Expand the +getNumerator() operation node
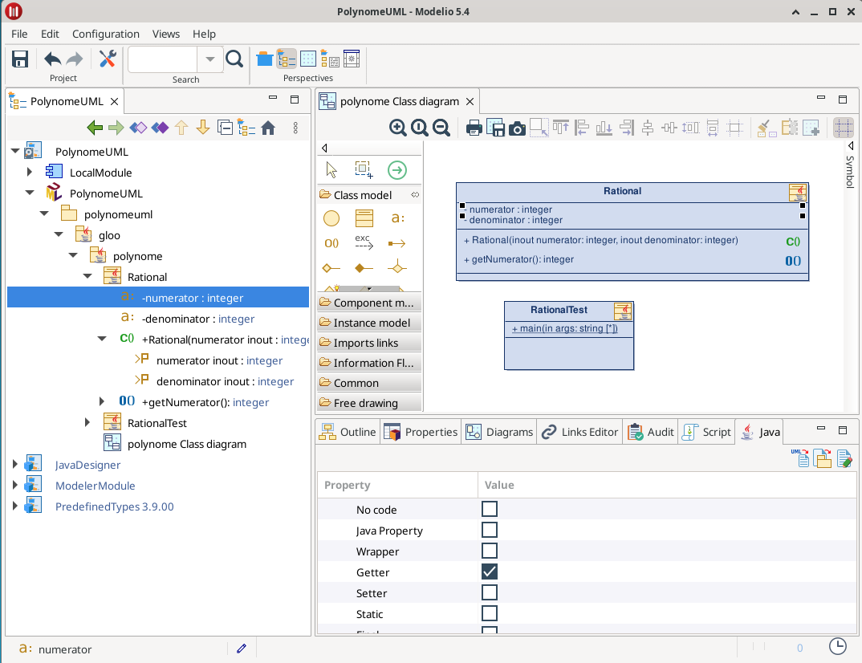 (x=102, y=402)
